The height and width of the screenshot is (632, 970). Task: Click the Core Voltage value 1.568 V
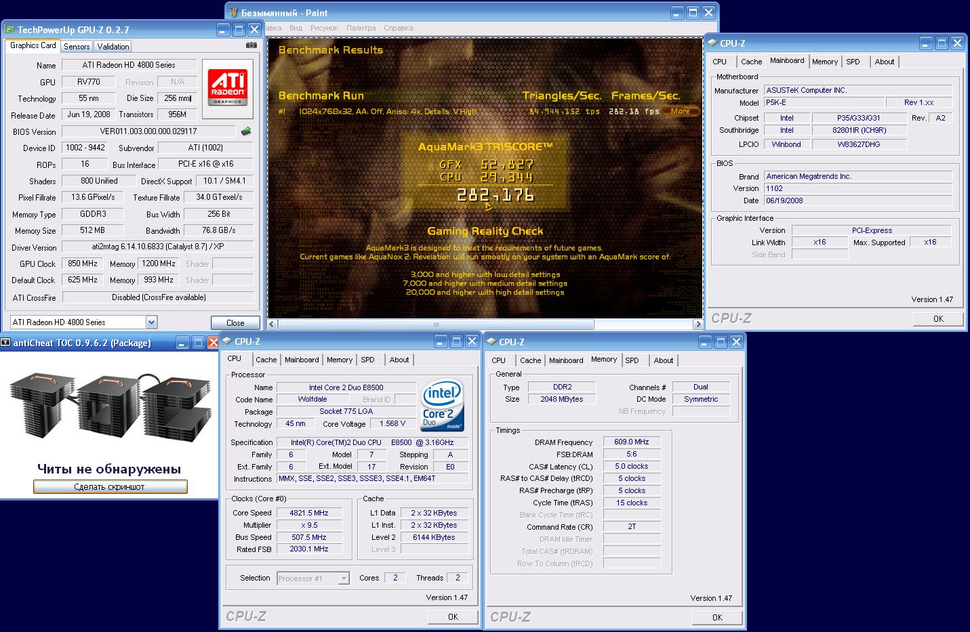pyautogui.click(x=392, y=423)
